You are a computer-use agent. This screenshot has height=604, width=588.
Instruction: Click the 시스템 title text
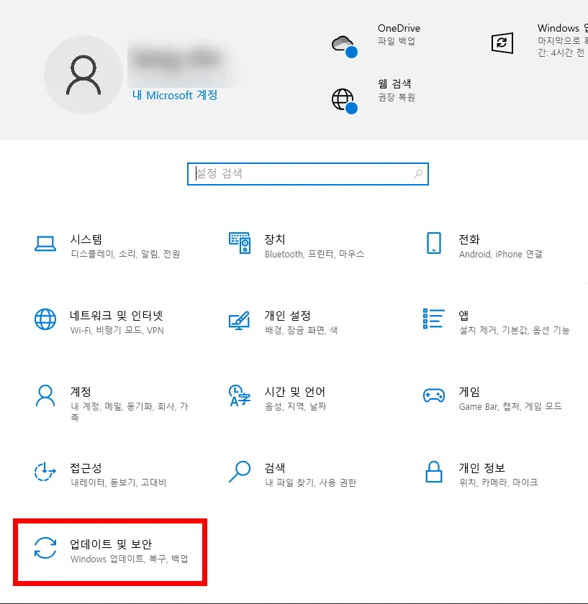coord(86,239)
